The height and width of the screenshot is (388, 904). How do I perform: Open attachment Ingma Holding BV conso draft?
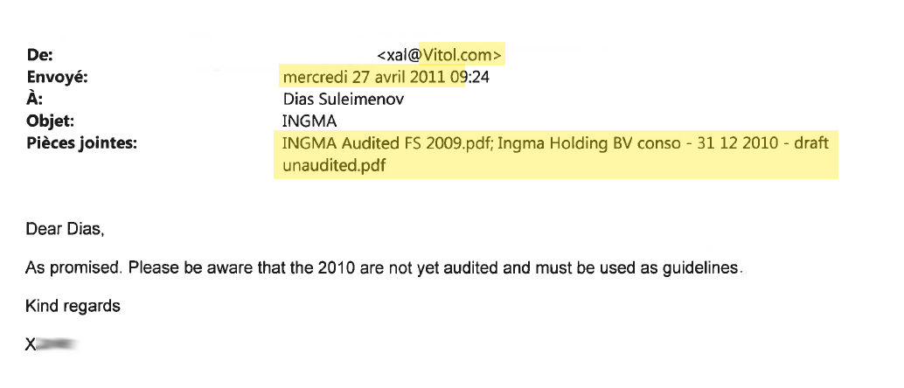coord(663,143)
